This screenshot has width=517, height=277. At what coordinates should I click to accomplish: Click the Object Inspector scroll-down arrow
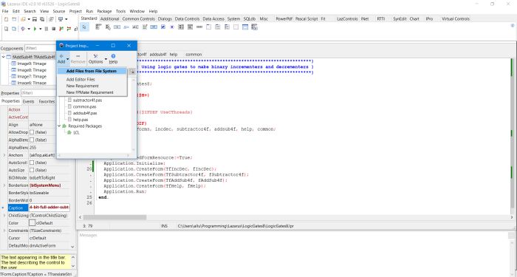[72, 246]
